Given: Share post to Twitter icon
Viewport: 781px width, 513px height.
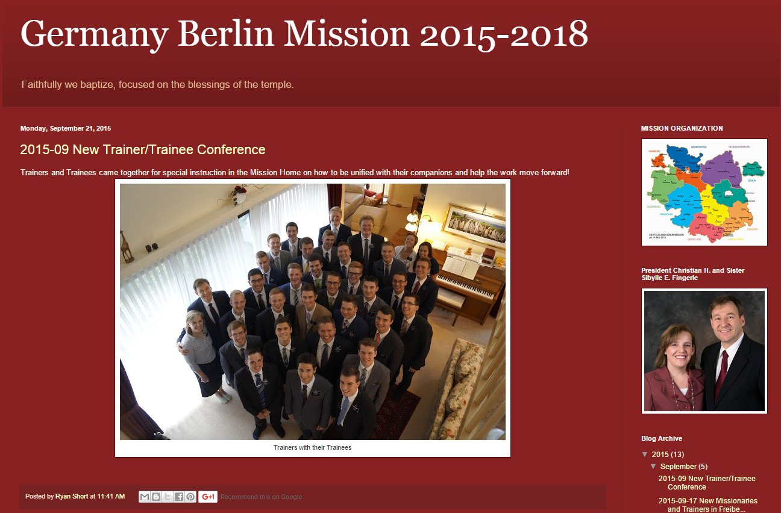Looking at the screenshot, I should [168, 497].
